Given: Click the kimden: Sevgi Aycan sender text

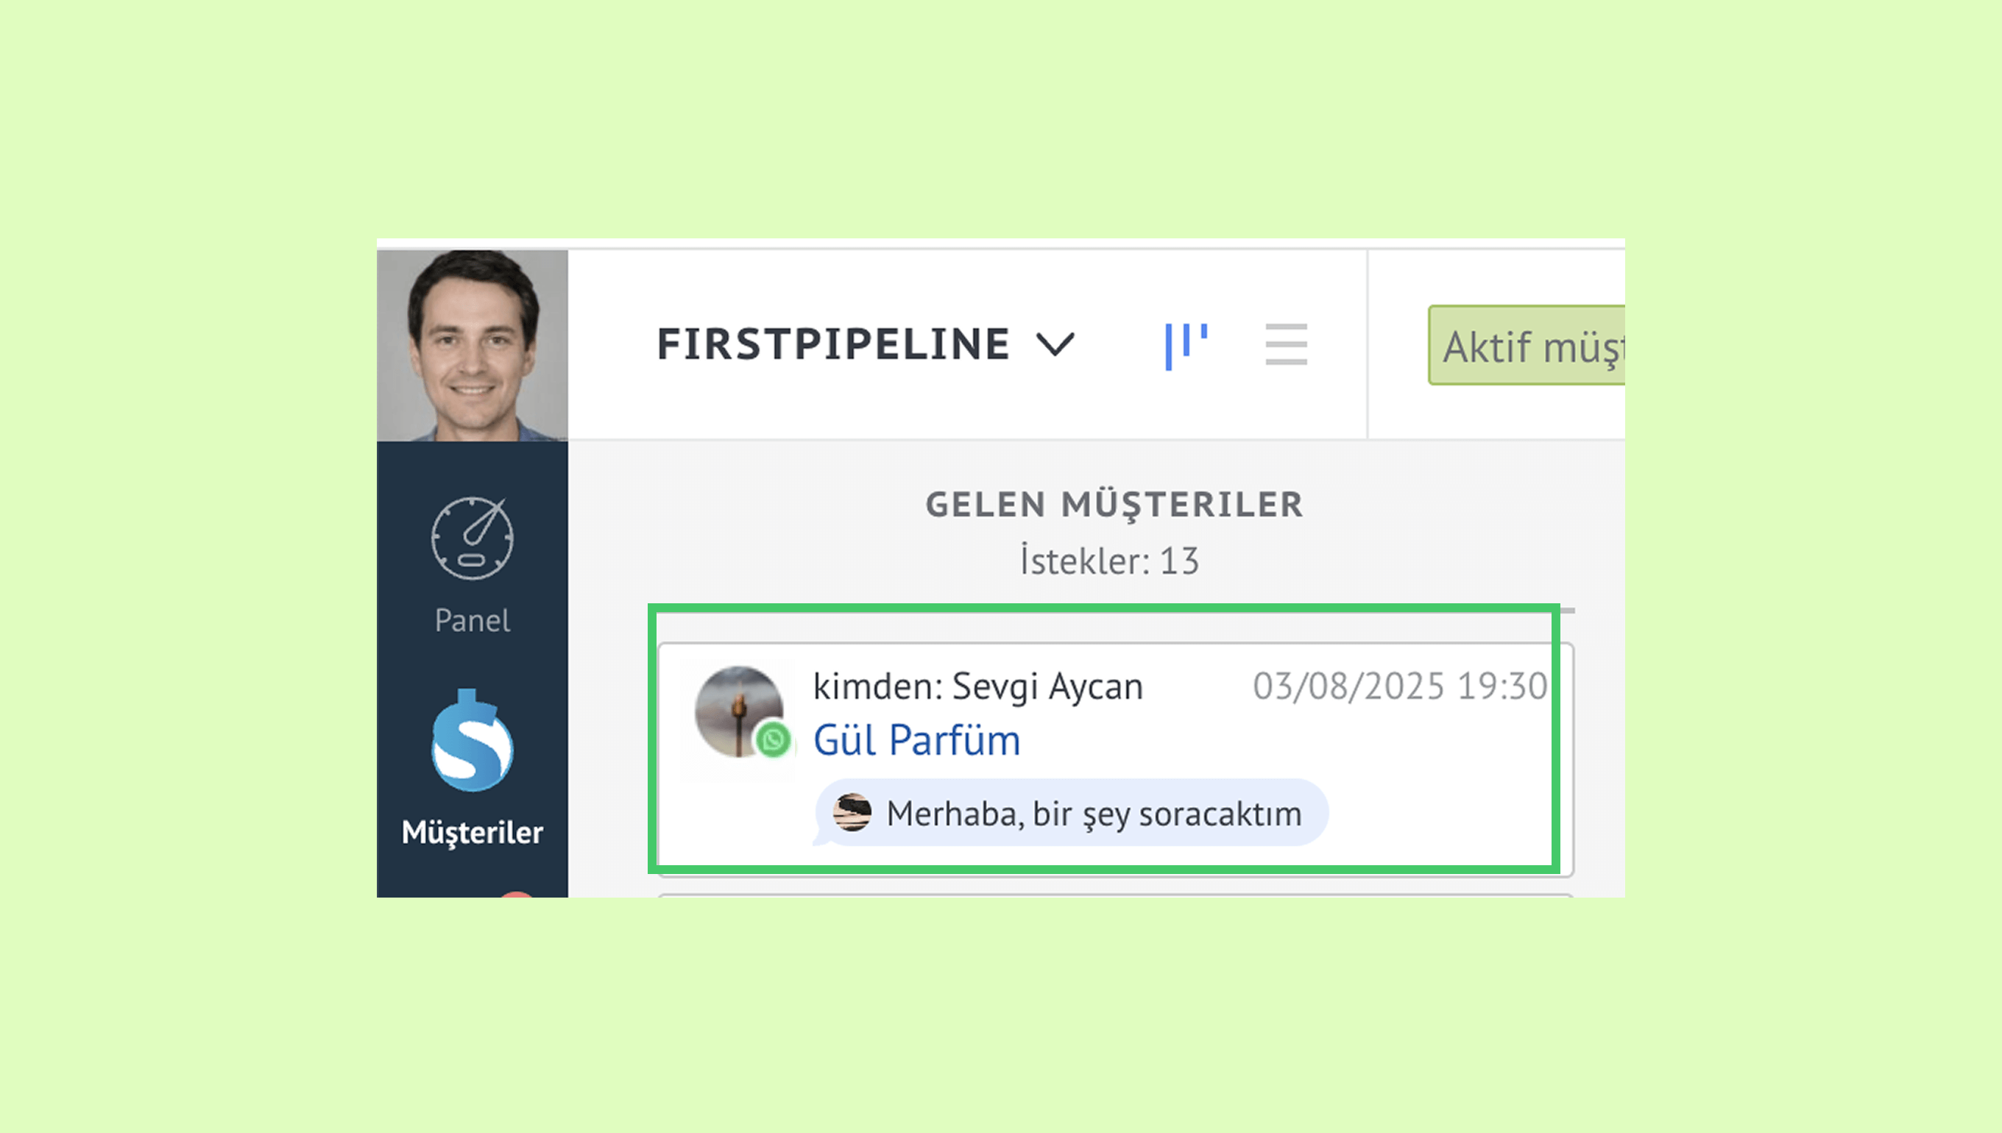Looking at the screenshot, I should (977, 686).
